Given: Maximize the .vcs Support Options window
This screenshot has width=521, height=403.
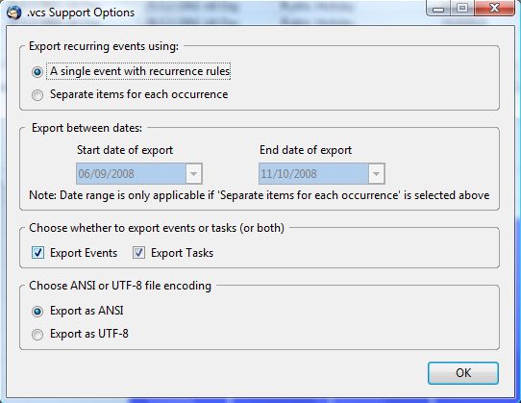Looking at the screenshot, I should (x=462, y=9).
